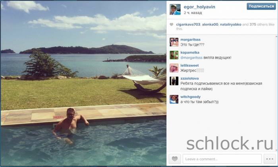
Task: Open nataliryabko liker profile link
Action: pyautogui.click(x=230, y=25)
